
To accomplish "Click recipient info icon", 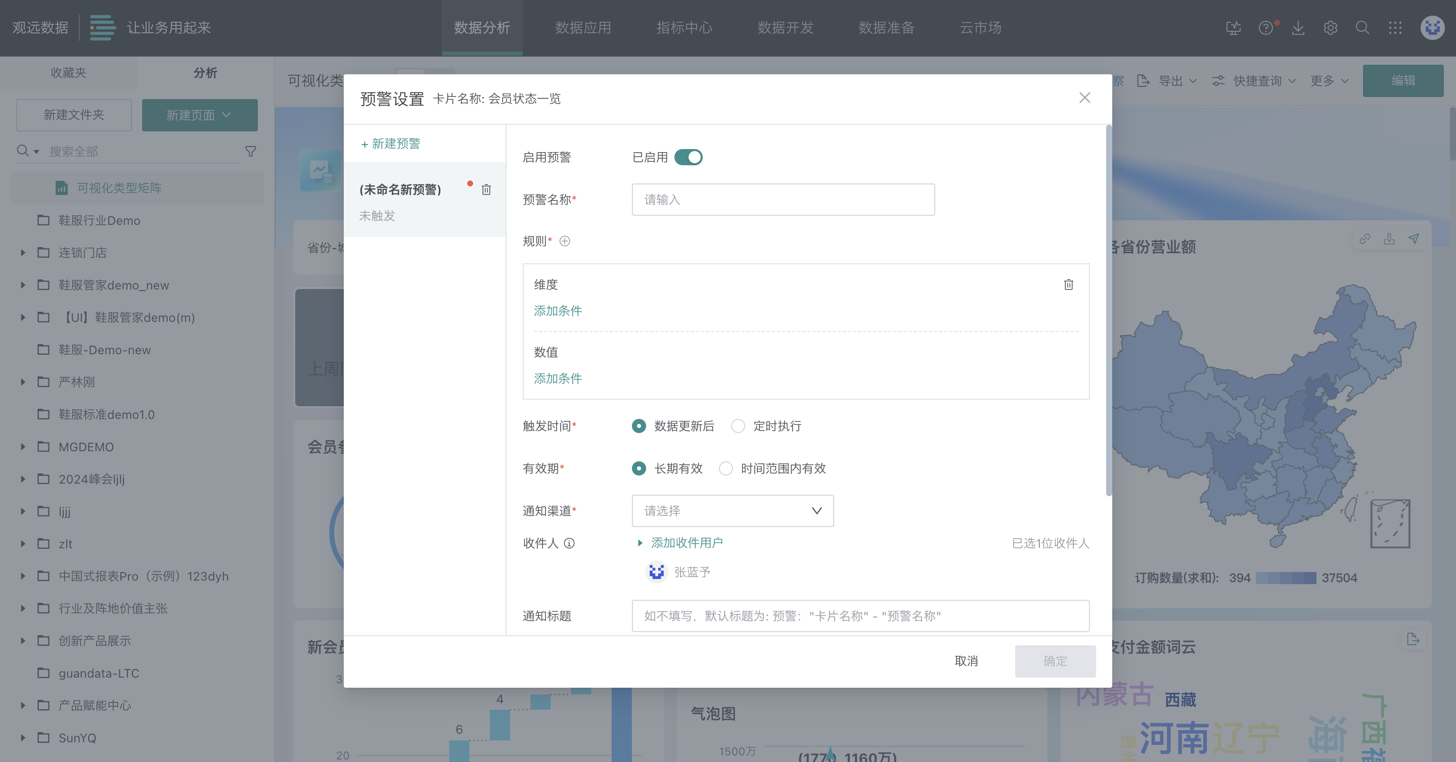I will [x=569, y=543].
